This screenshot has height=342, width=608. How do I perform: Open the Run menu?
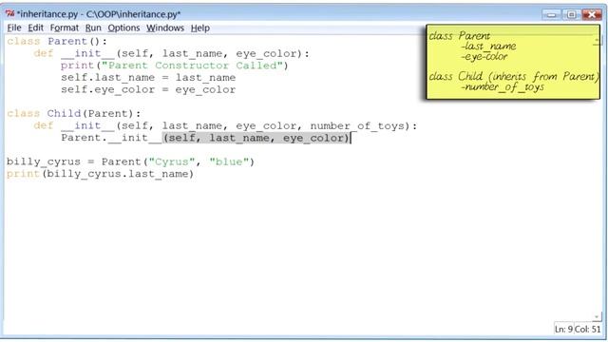(93, 28)
